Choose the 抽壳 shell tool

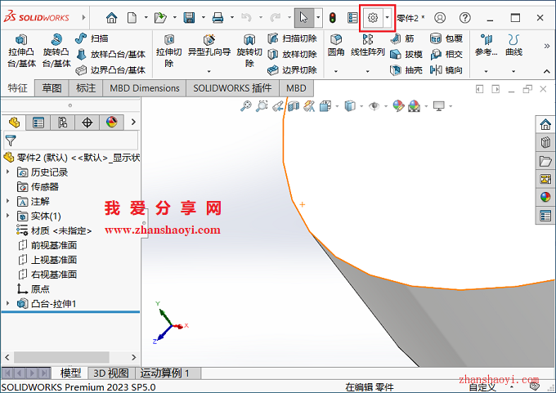tap(406, 70)
